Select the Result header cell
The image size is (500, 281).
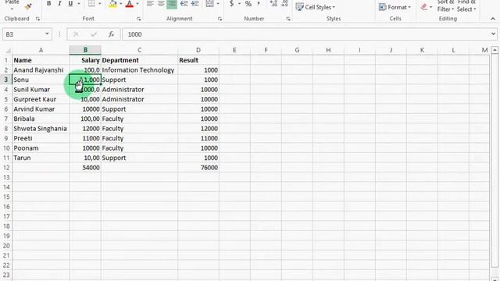click(198, 60)
